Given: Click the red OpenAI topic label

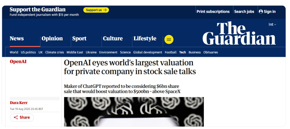Looking at the screenshot, I should click(18, 62).
